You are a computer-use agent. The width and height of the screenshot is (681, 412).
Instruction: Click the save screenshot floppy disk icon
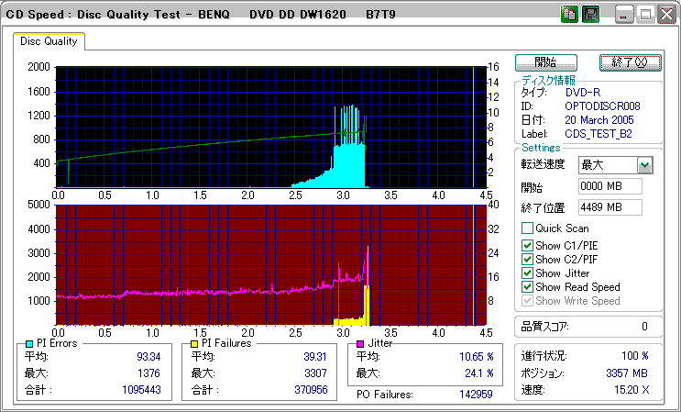(x=590, y=15)
